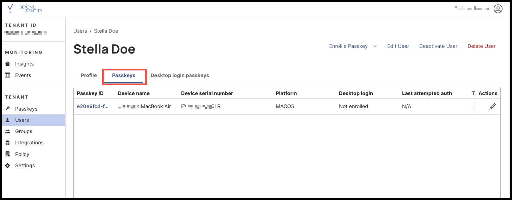This screenshot has width=512, height=200.
Task: Click the Integrations database icon
Action: pyautogui.click(x=8, y=143)
